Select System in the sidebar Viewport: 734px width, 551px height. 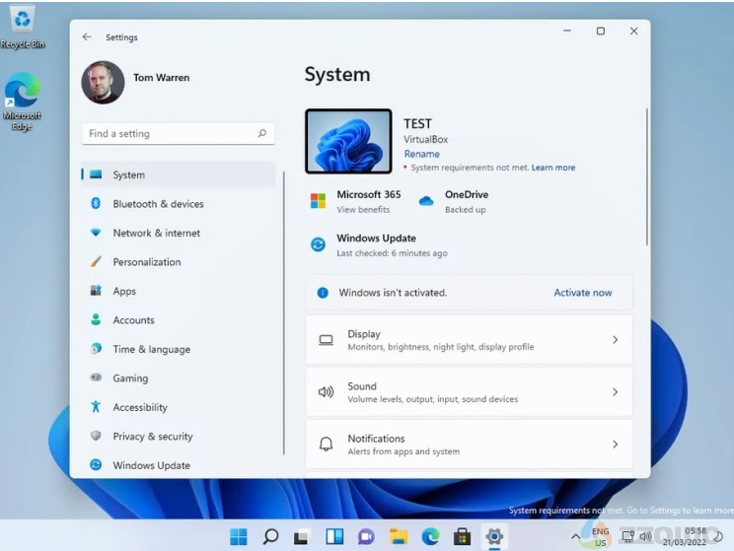coord(178,174)
